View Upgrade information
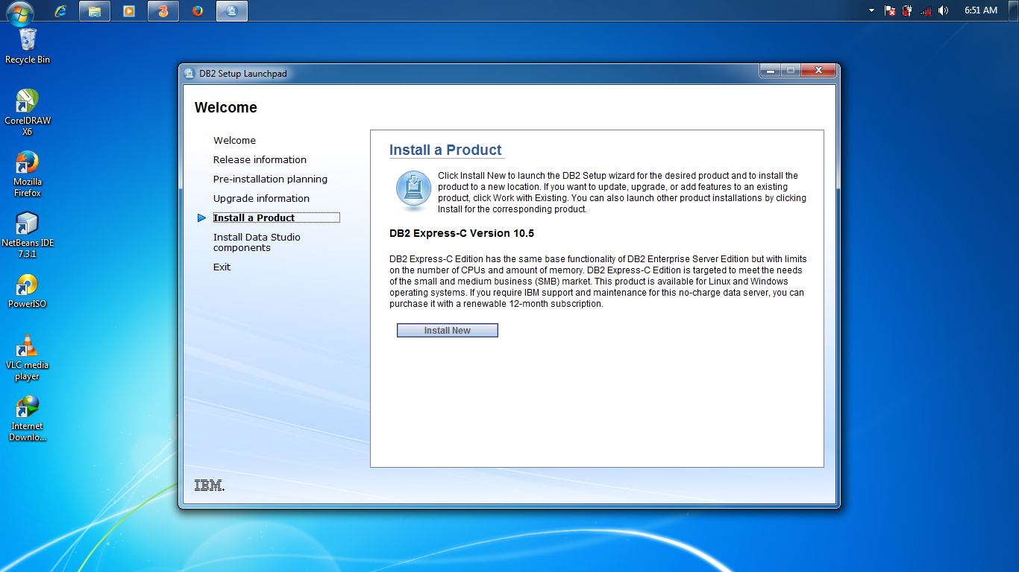 (261, 198)
